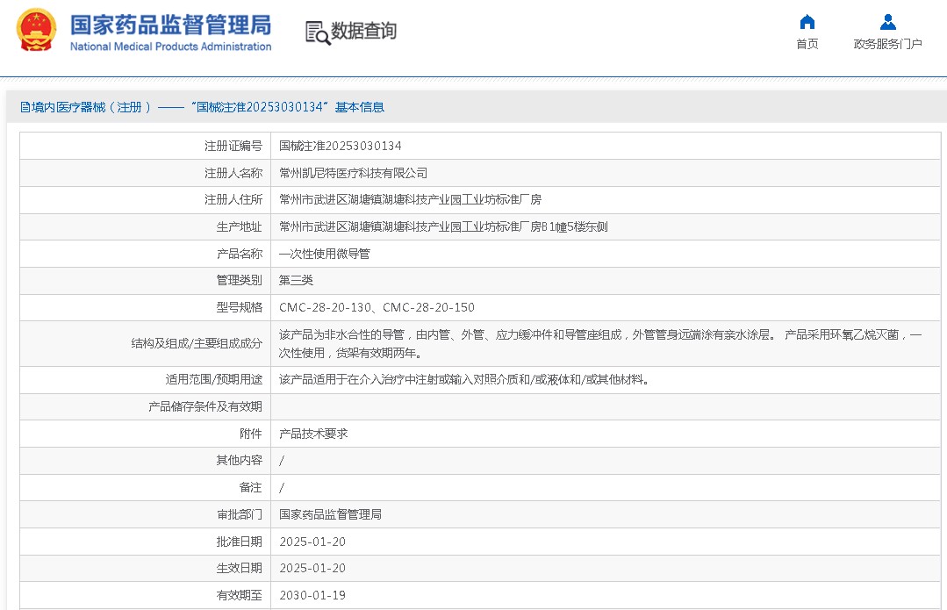Viewport: 947px width, 610px height.
Task: Click the 型号规格 label
Action: click(x=240, y=307)
